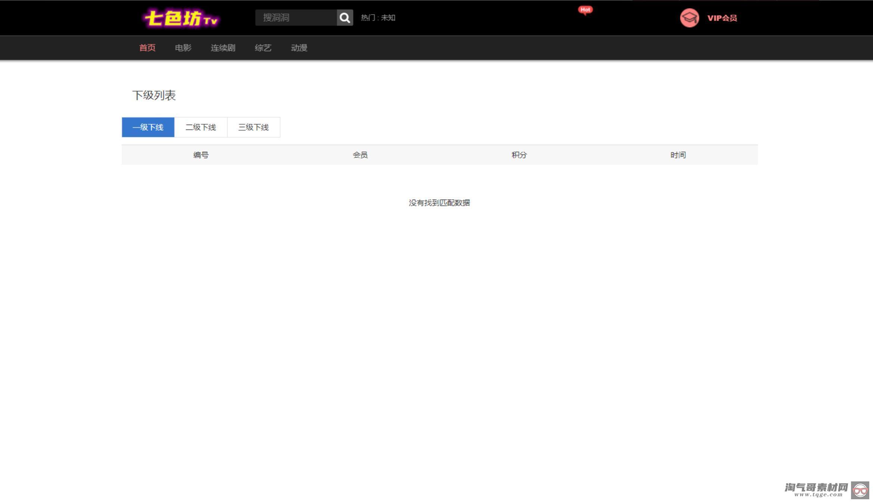873x503 pixels.
Task: Click the 积分 column header
Action: (x=519, y=155)
